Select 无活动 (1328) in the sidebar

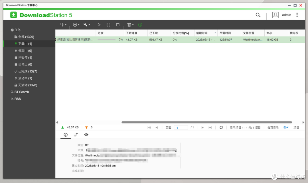pyautogui.click(x=29, y=85)
